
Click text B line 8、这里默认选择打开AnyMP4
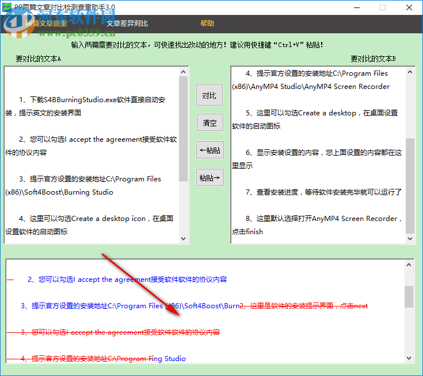[x=323, y=219]
